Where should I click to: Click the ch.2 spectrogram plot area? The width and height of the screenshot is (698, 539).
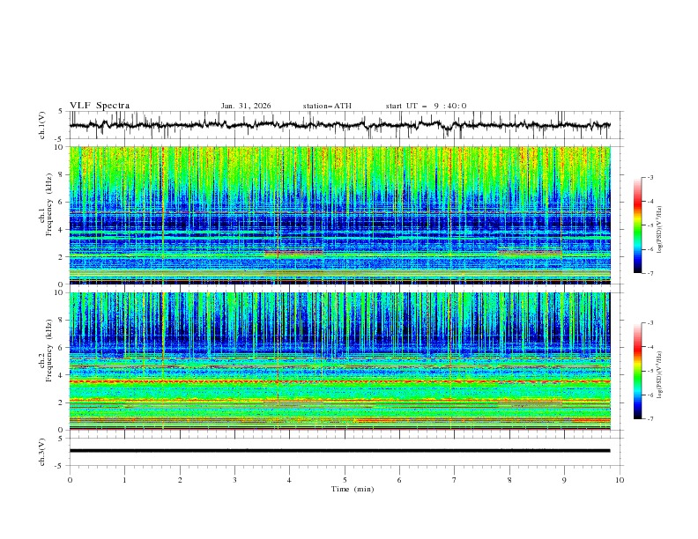(339, 361)
